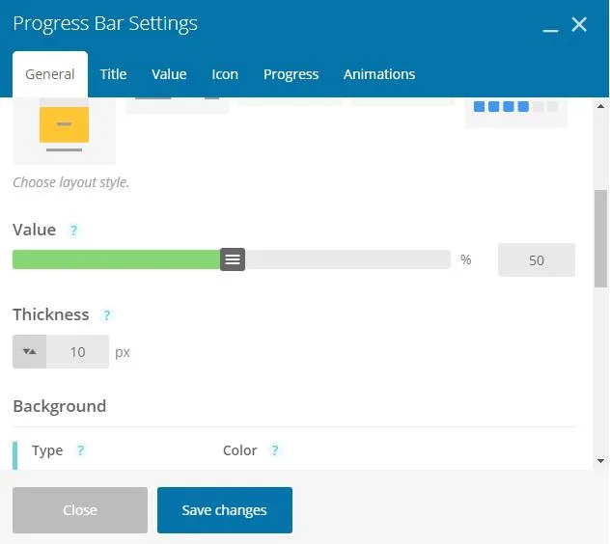Viewport: 610px width, 544px height.
Task: Select the Progress tab
Action: tap(291, 74)
